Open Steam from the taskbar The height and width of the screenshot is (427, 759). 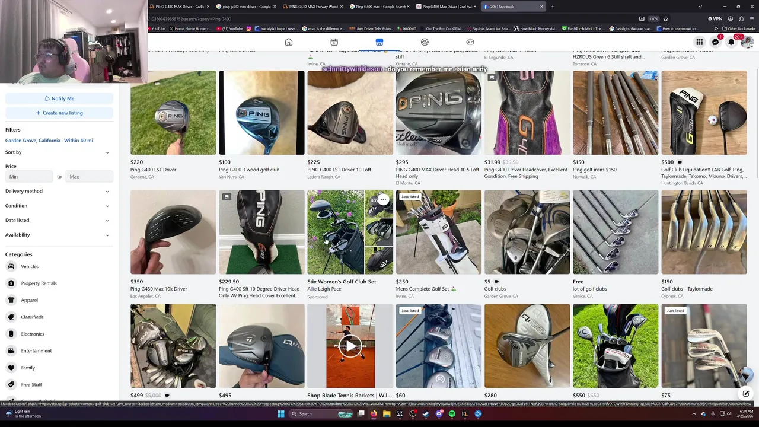click(x=426, y=413)
